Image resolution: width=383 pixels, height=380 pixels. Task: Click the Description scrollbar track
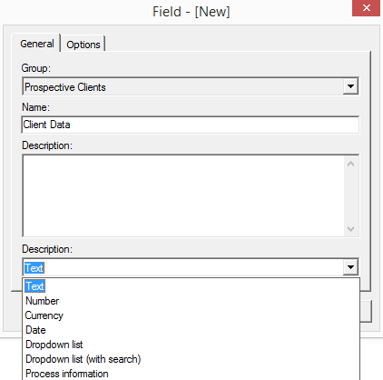350,196
